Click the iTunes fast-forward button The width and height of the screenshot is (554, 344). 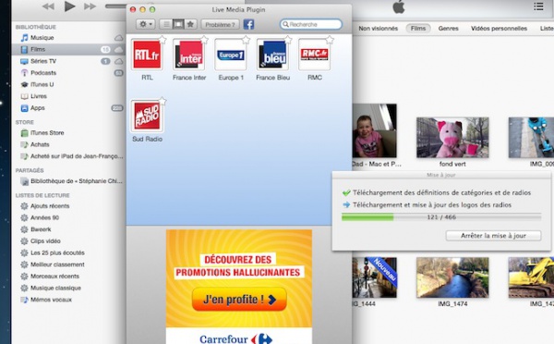(x=90, y=6)
